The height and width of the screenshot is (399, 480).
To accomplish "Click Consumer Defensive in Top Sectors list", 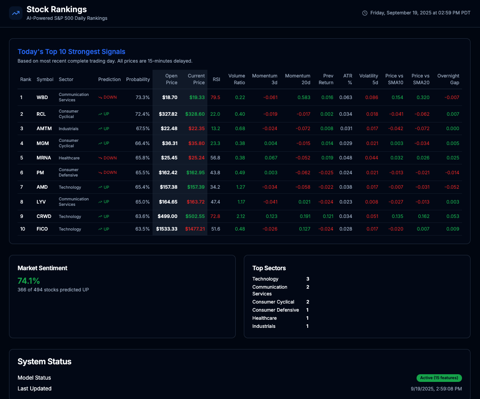I will pyautogui.click(x=275, y=310).
